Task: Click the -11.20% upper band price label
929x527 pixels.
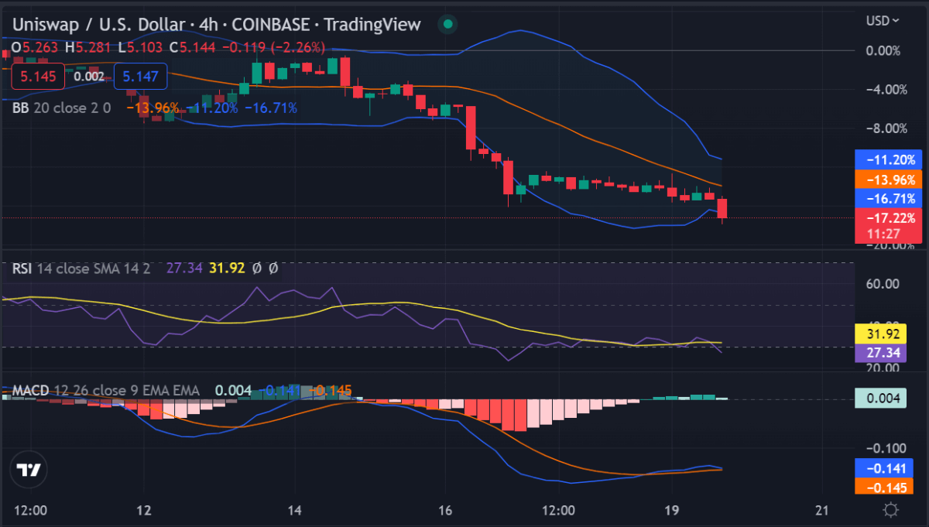Action: click(x=889, y=160)
